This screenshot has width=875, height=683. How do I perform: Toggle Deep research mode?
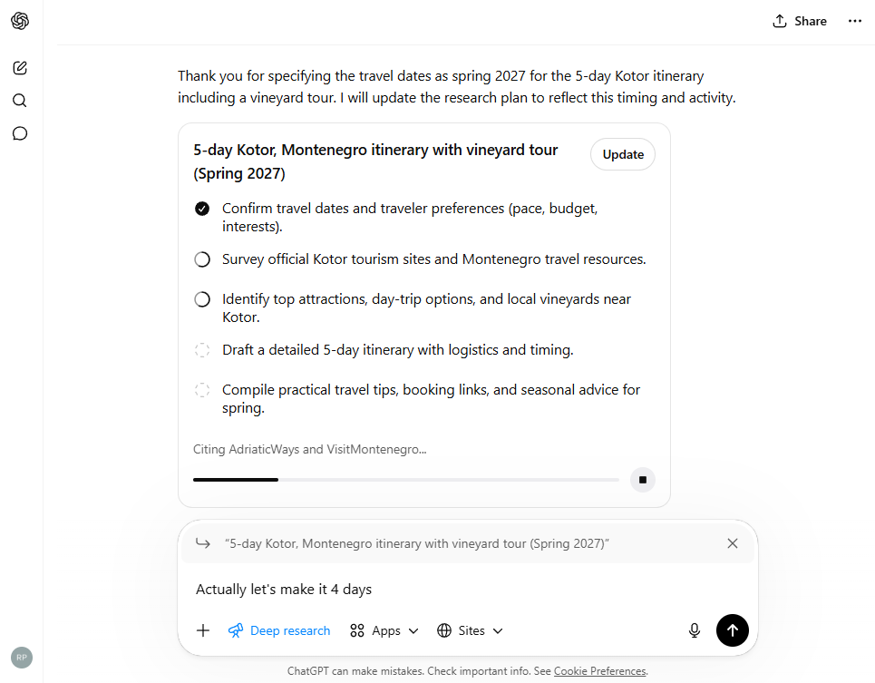click(279, 630)
